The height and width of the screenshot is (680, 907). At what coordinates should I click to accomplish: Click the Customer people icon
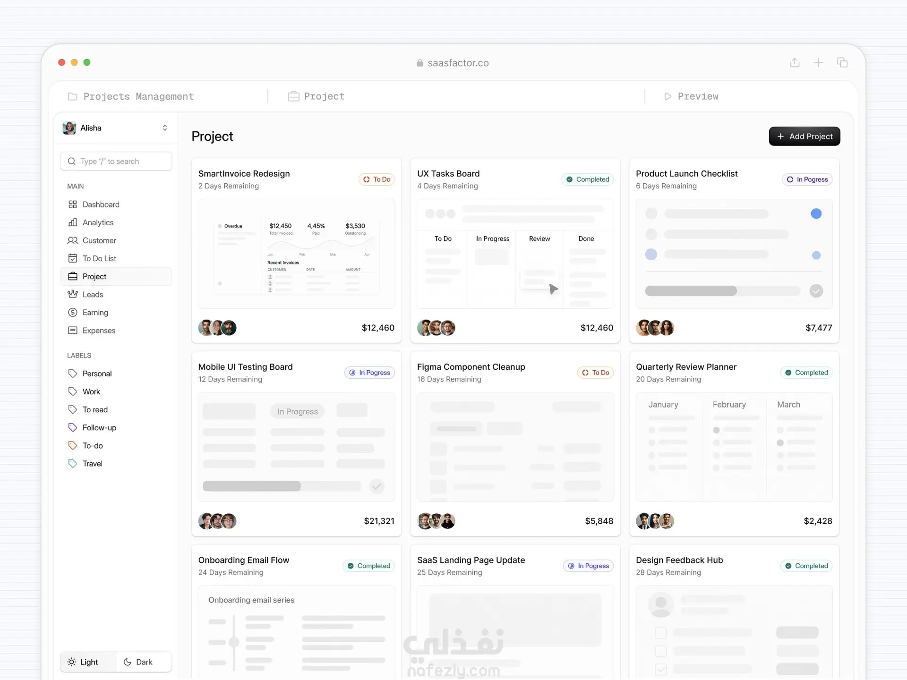click(72, 240)
